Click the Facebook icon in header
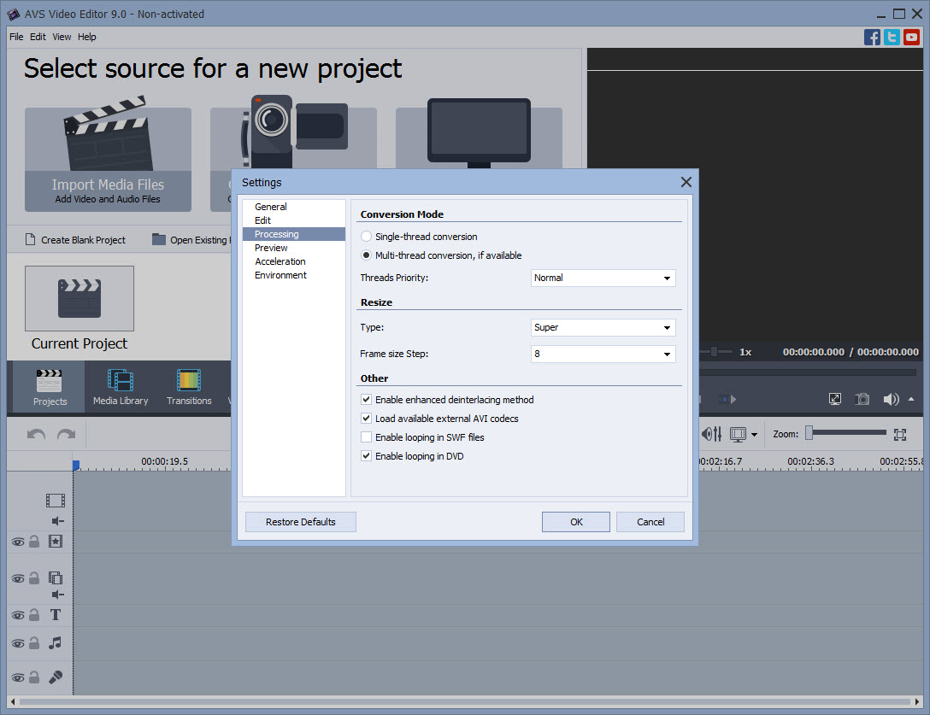This screenshot has width=930, height=715. (872, 37)
